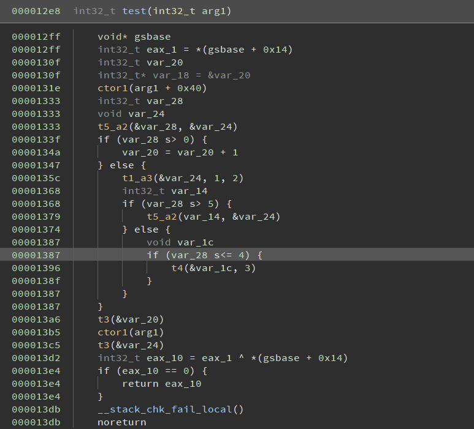Select the eax_10 XOR assignment line

[x=223, y=358]
